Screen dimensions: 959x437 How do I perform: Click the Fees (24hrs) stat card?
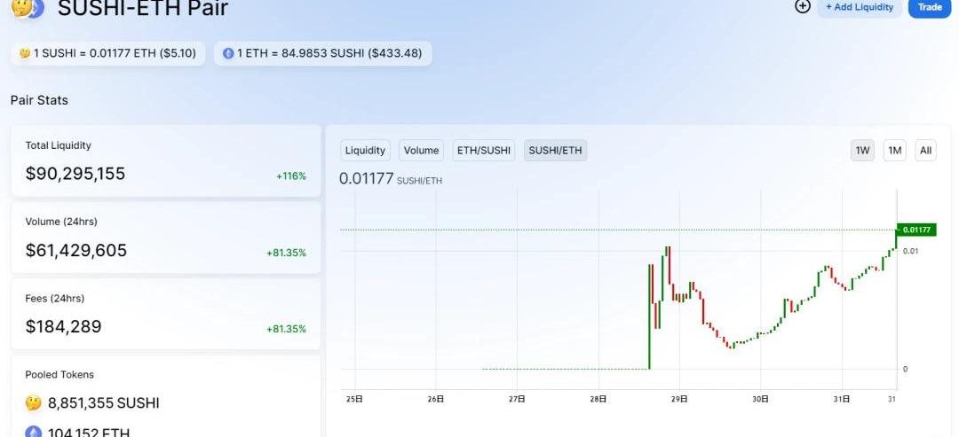165,315
